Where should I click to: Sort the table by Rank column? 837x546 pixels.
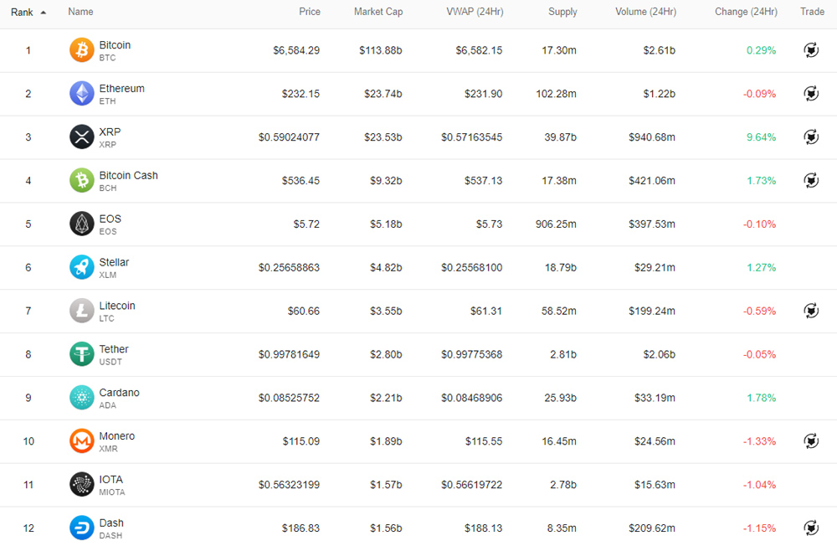click(22, 12)
